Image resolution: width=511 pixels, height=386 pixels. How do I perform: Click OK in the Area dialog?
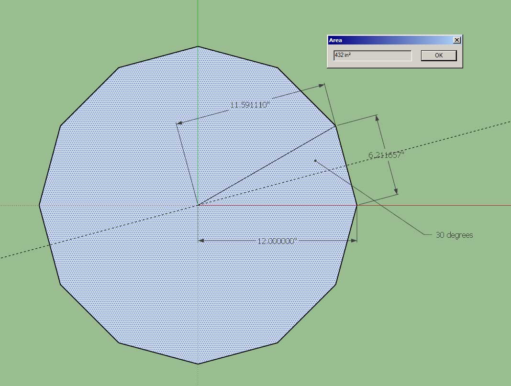[438, 55]
